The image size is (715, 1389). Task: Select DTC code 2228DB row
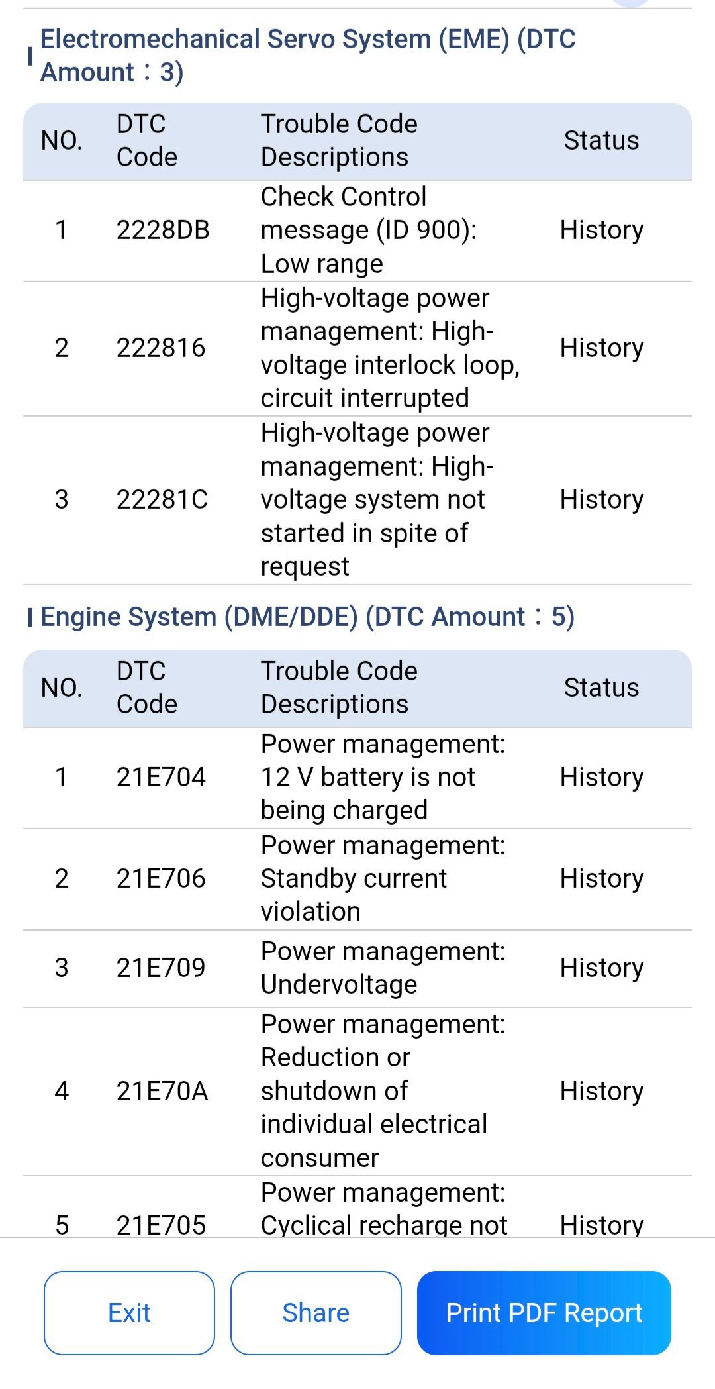coord(358,231)
